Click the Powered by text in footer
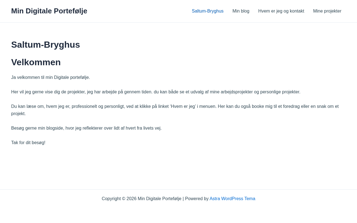Image resolution: width=357 pixels, height=223 pixels. pos(197,199)
